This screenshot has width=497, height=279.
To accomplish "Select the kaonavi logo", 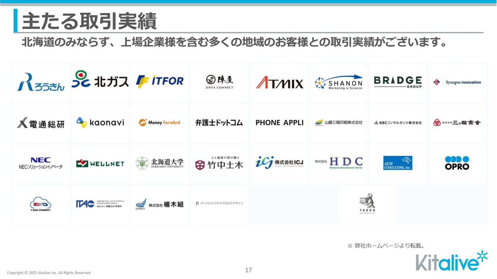I will tap(100, 122).
